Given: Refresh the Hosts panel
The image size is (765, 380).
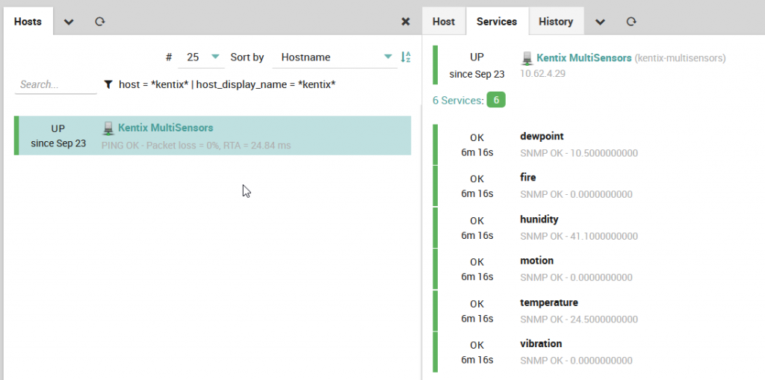Looking at the screenshot, I should 100,22.
